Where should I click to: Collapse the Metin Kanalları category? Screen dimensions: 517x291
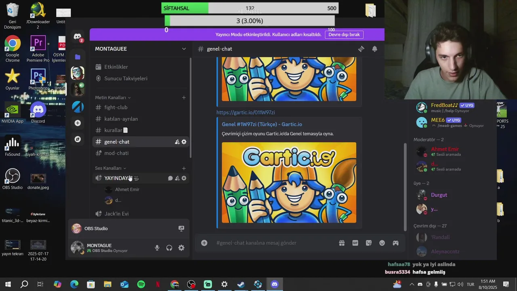(x=113, y=97)
